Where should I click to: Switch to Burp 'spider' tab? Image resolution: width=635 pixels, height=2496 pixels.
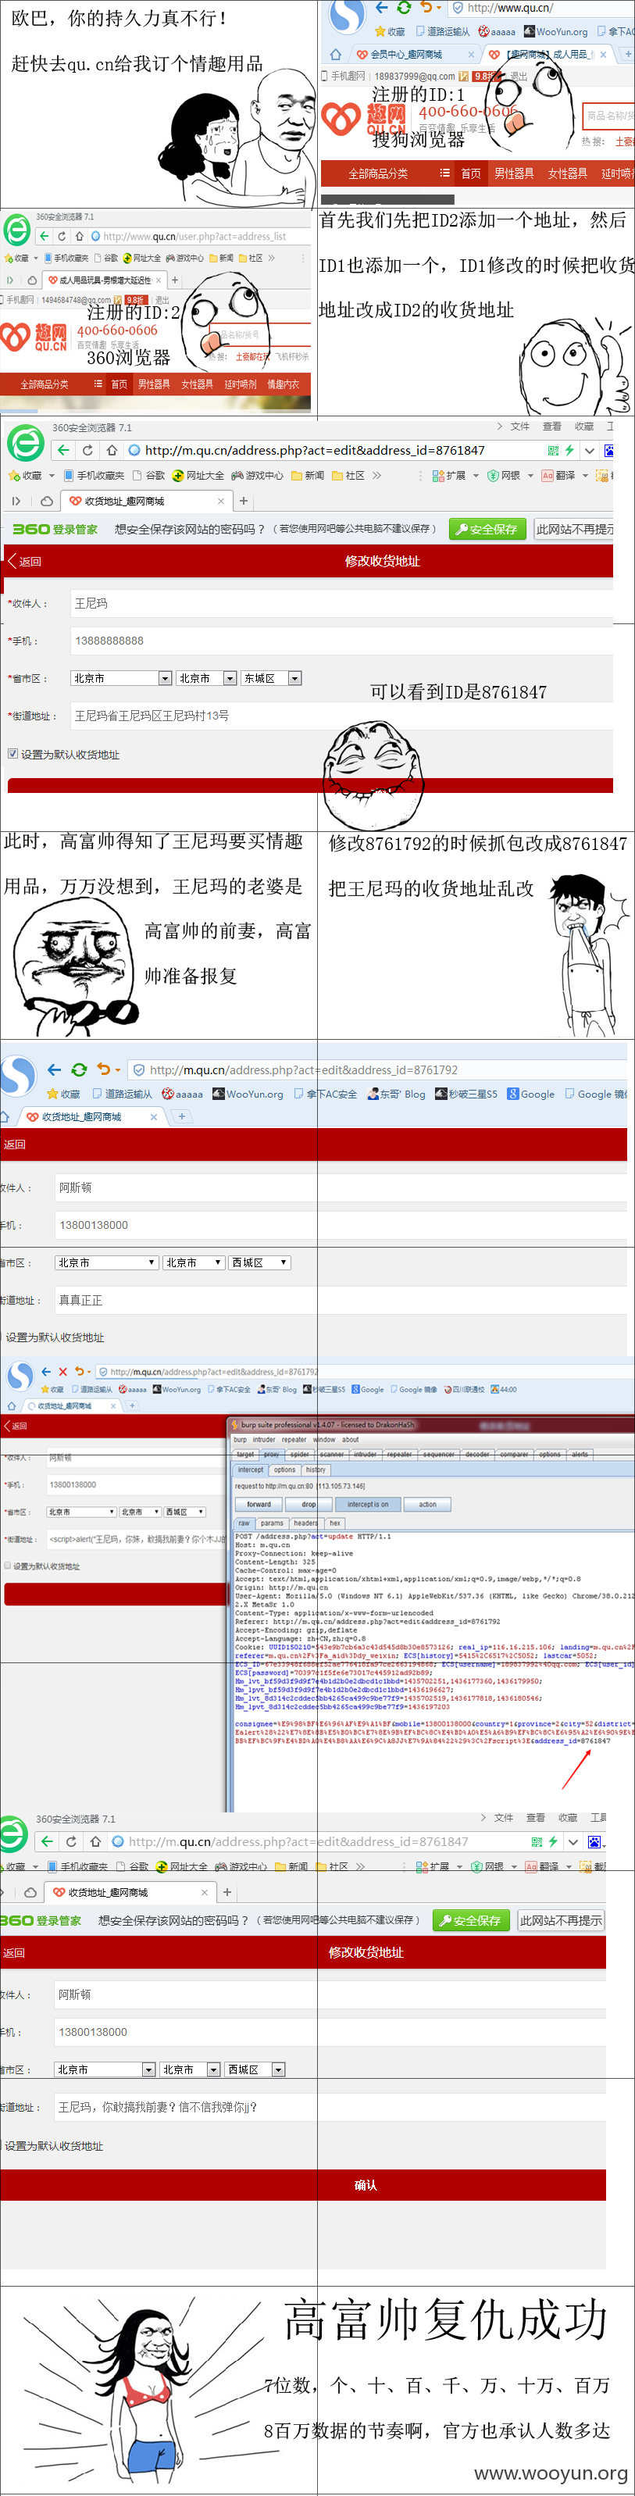pyautogui.click(x=300, y=1455)
